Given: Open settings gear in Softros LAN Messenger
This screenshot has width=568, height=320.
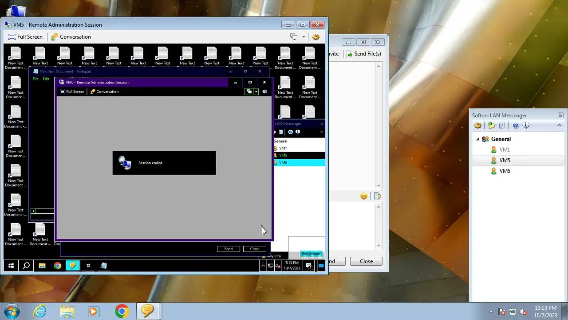Looking at the screenshot, I should (x=478, y=126).
